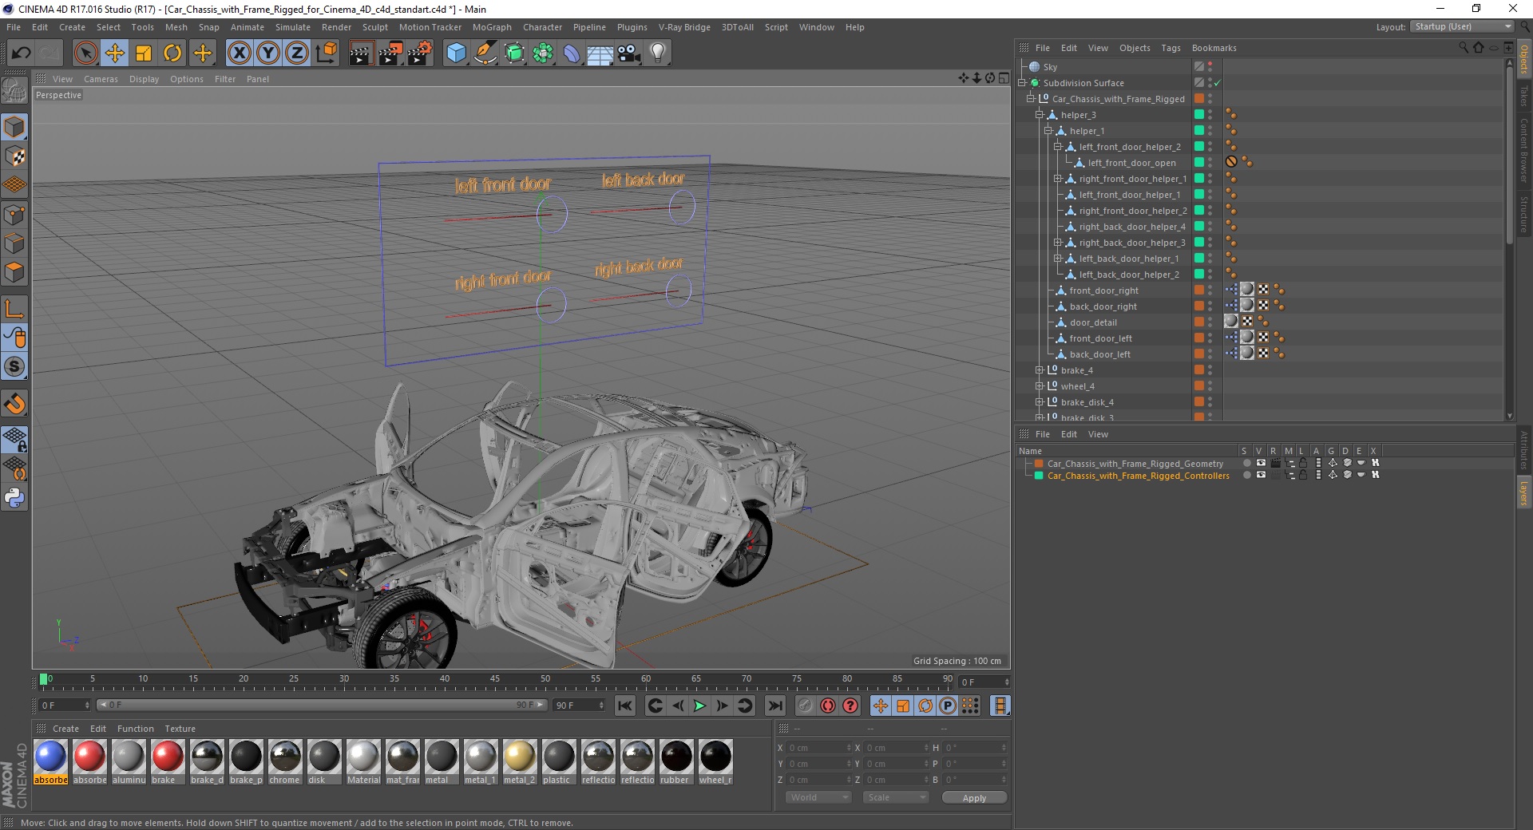Open the V-Ray Bridge menu
The width and height of the screenshot is (1533, 830).
684,27
